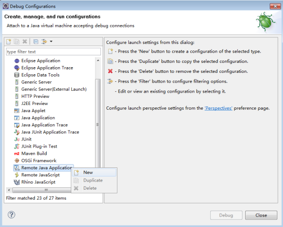Open the 'Perspectives' preference page link
The image size is (283, 227).
coord(218,108)
